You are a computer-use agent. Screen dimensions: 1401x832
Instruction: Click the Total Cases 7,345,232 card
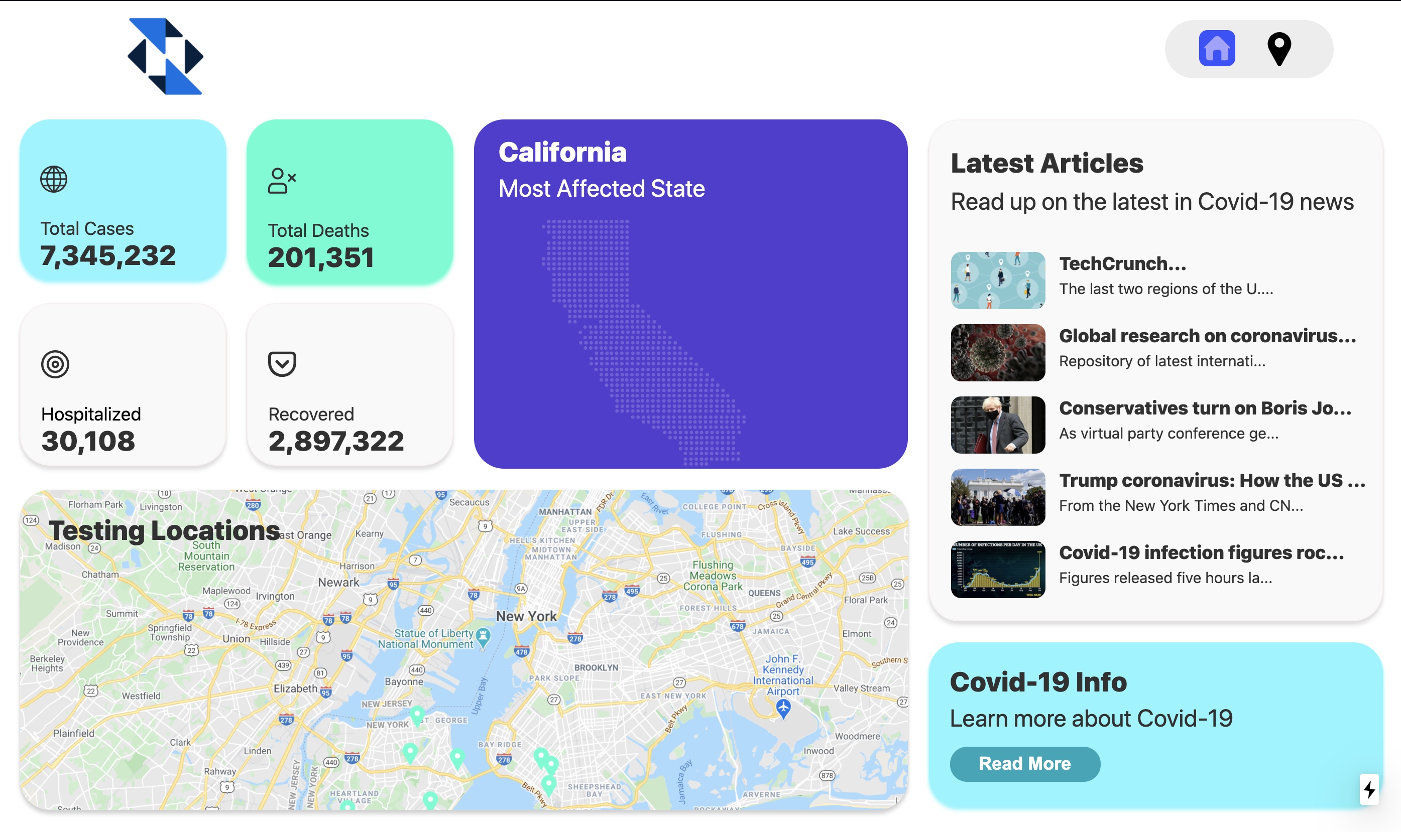pos(123,200)
